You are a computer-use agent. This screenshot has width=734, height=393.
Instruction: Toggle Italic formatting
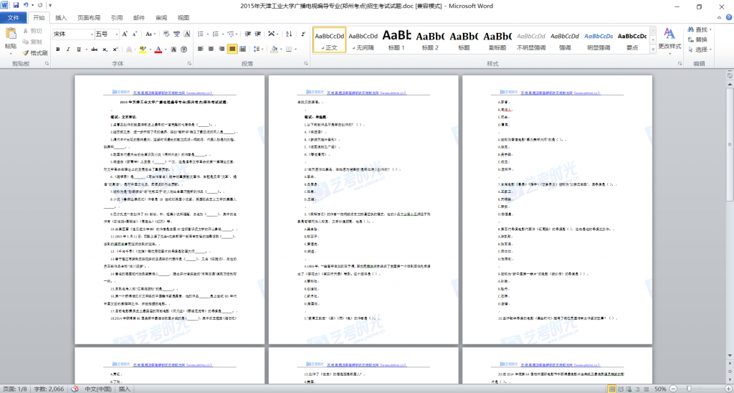click(x=68, y=49)
